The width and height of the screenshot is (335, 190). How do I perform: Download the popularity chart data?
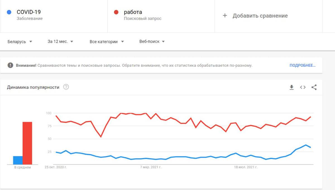point(291,87)
